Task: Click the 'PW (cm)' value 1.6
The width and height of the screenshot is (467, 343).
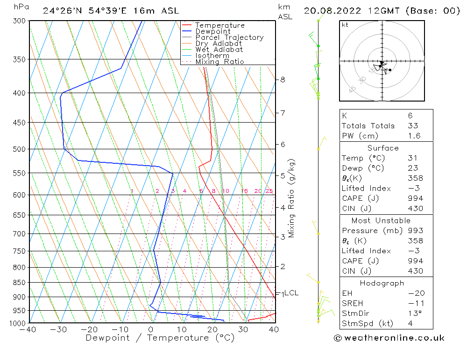Action: coord(414,136)
